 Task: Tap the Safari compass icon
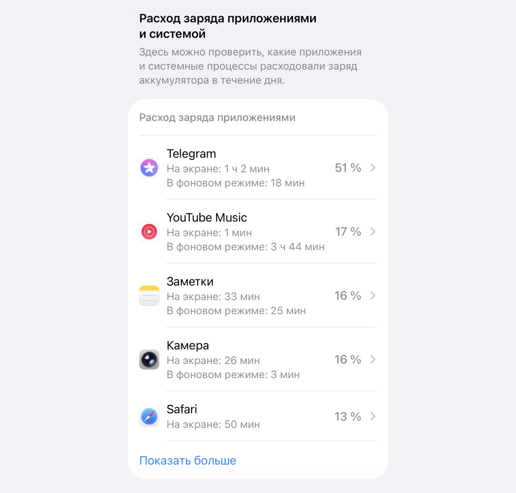149,416
